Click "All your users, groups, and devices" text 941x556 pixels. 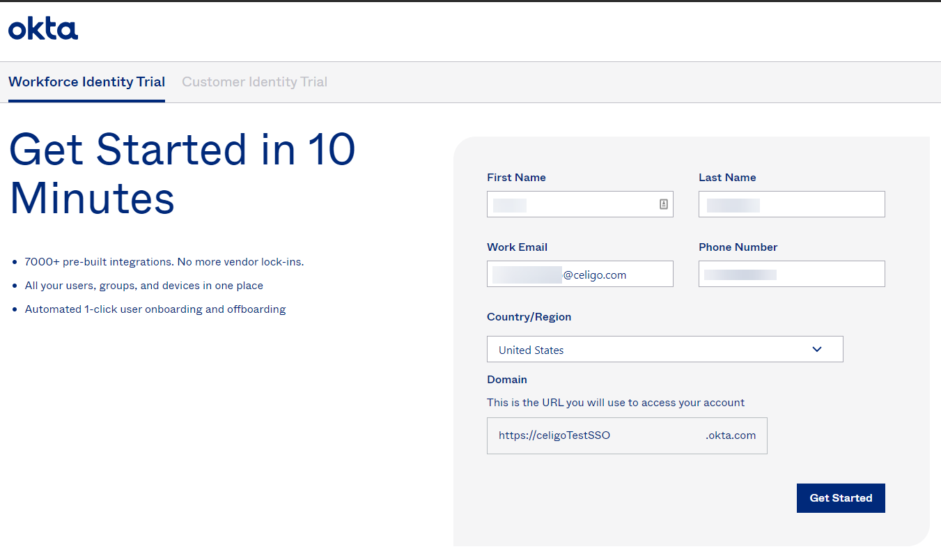coord(144,286)
